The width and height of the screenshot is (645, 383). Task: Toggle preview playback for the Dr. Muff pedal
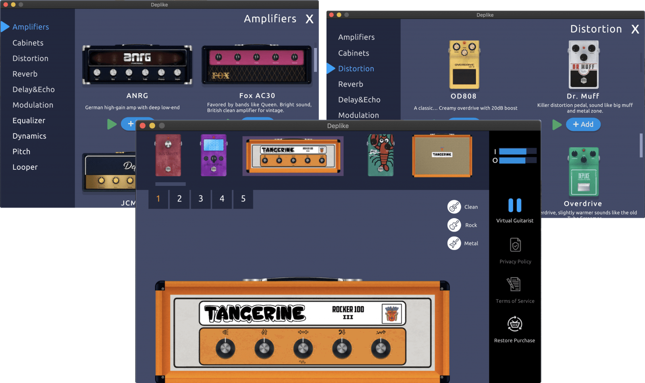click(x=557, y=125)
